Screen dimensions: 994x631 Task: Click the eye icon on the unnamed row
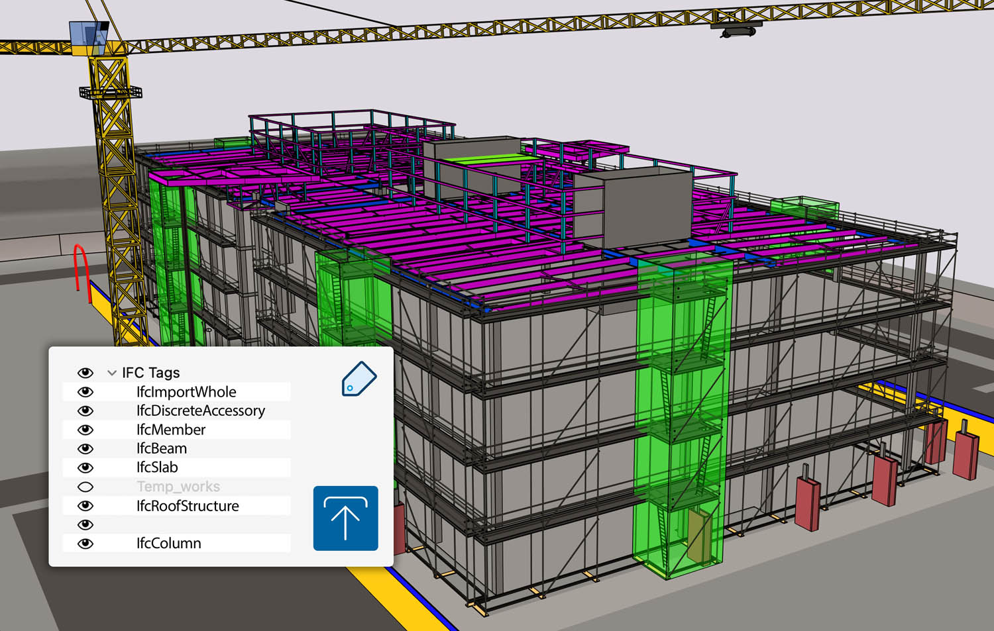pos(85,525)
